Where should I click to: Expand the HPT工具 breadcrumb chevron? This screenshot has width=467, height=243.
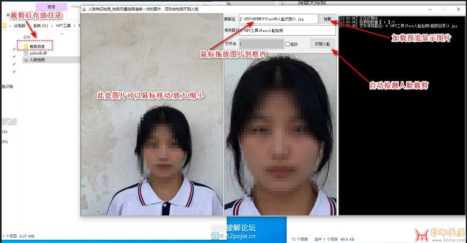pos(74,26)
